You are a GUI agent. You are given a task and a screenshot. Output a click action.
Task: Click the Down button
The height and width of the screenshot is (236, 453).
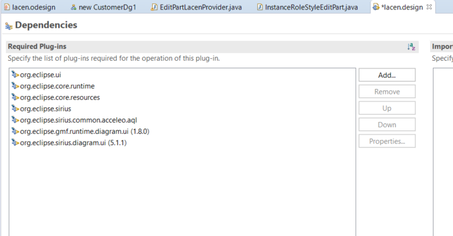pyautogui.click(x=387, y=124)
